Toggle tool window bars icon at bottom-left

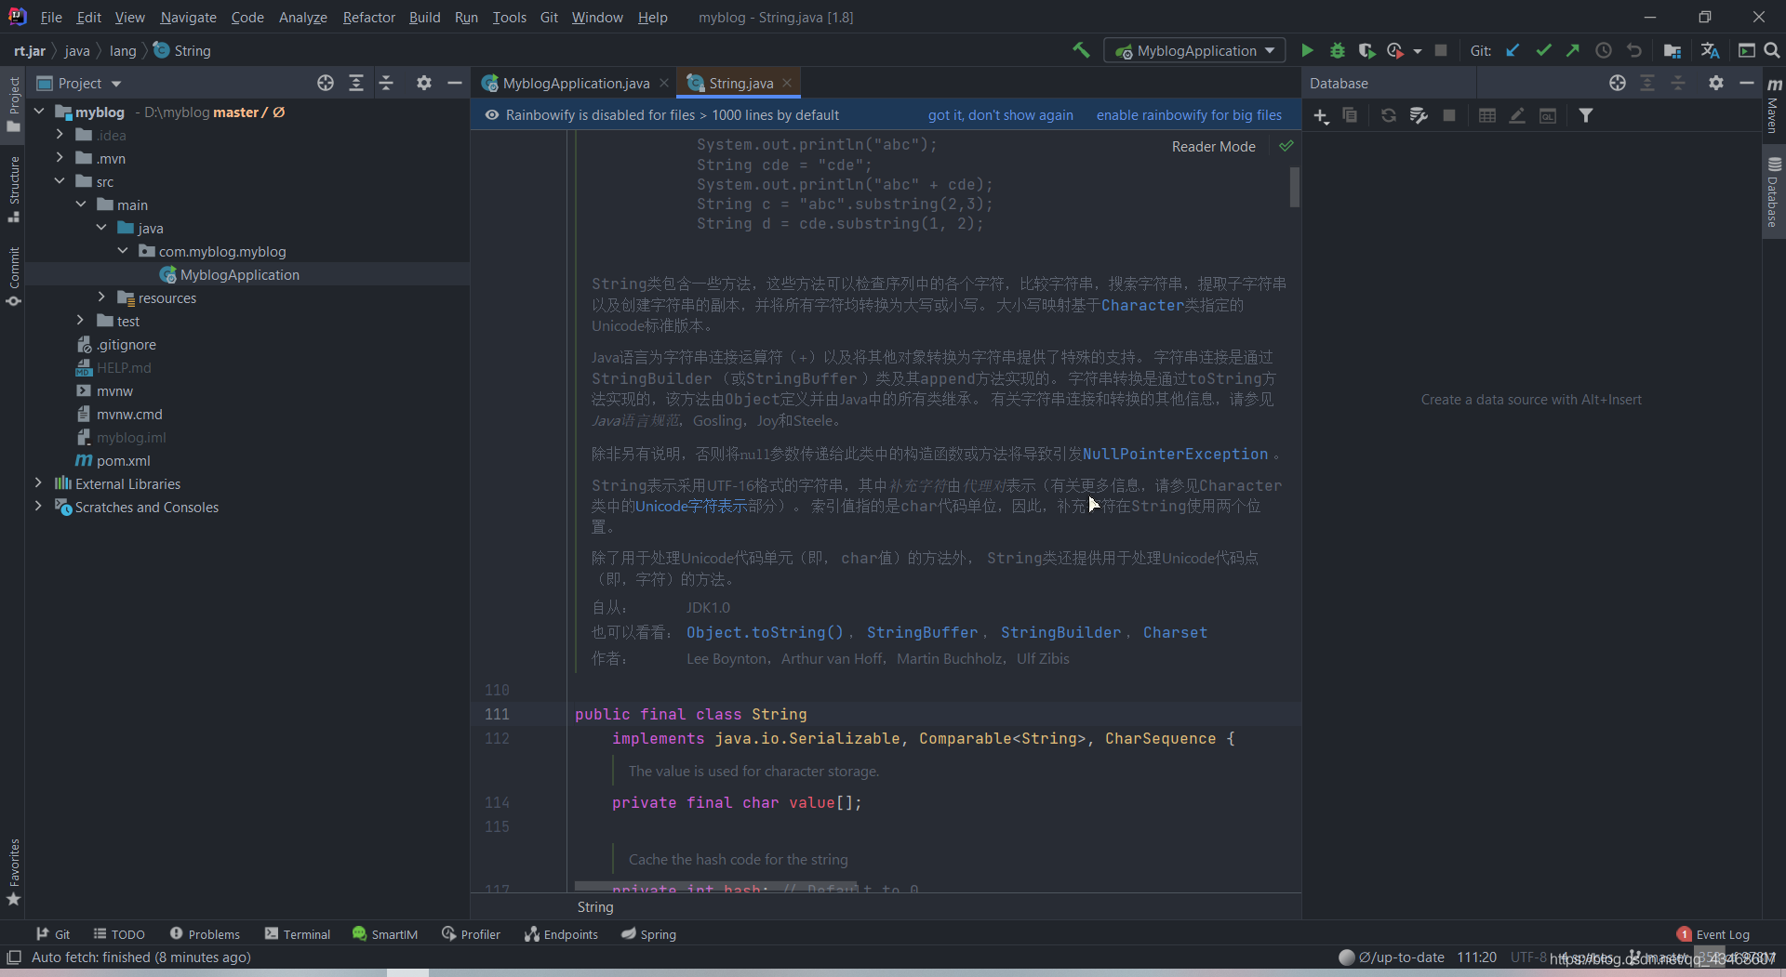pos(14,957)
